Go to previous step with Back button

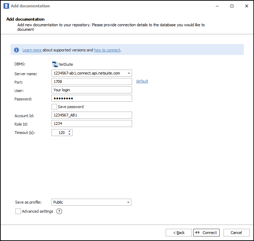179,233
